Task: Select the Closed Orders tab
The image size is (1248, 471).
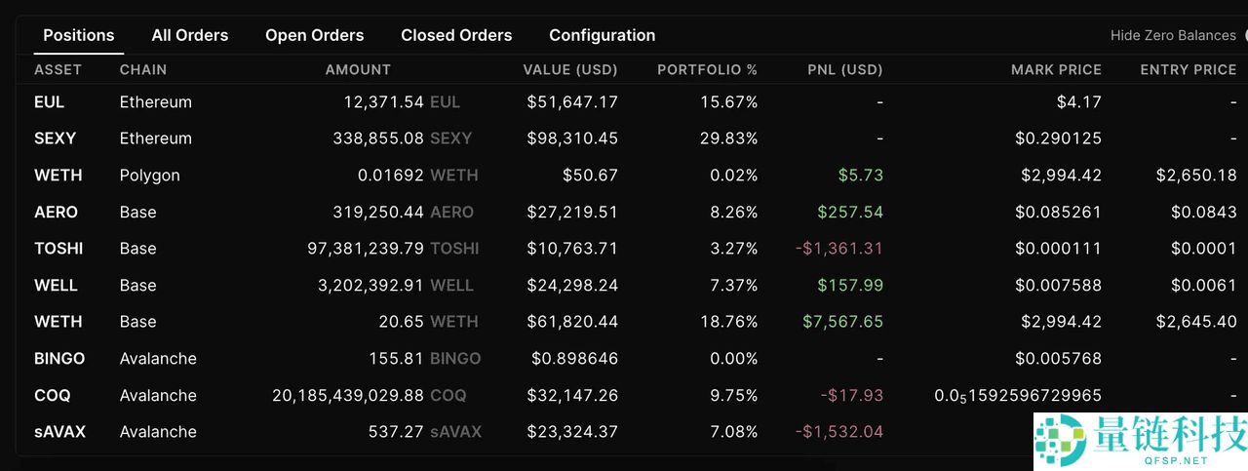Action: click(456, 35)
